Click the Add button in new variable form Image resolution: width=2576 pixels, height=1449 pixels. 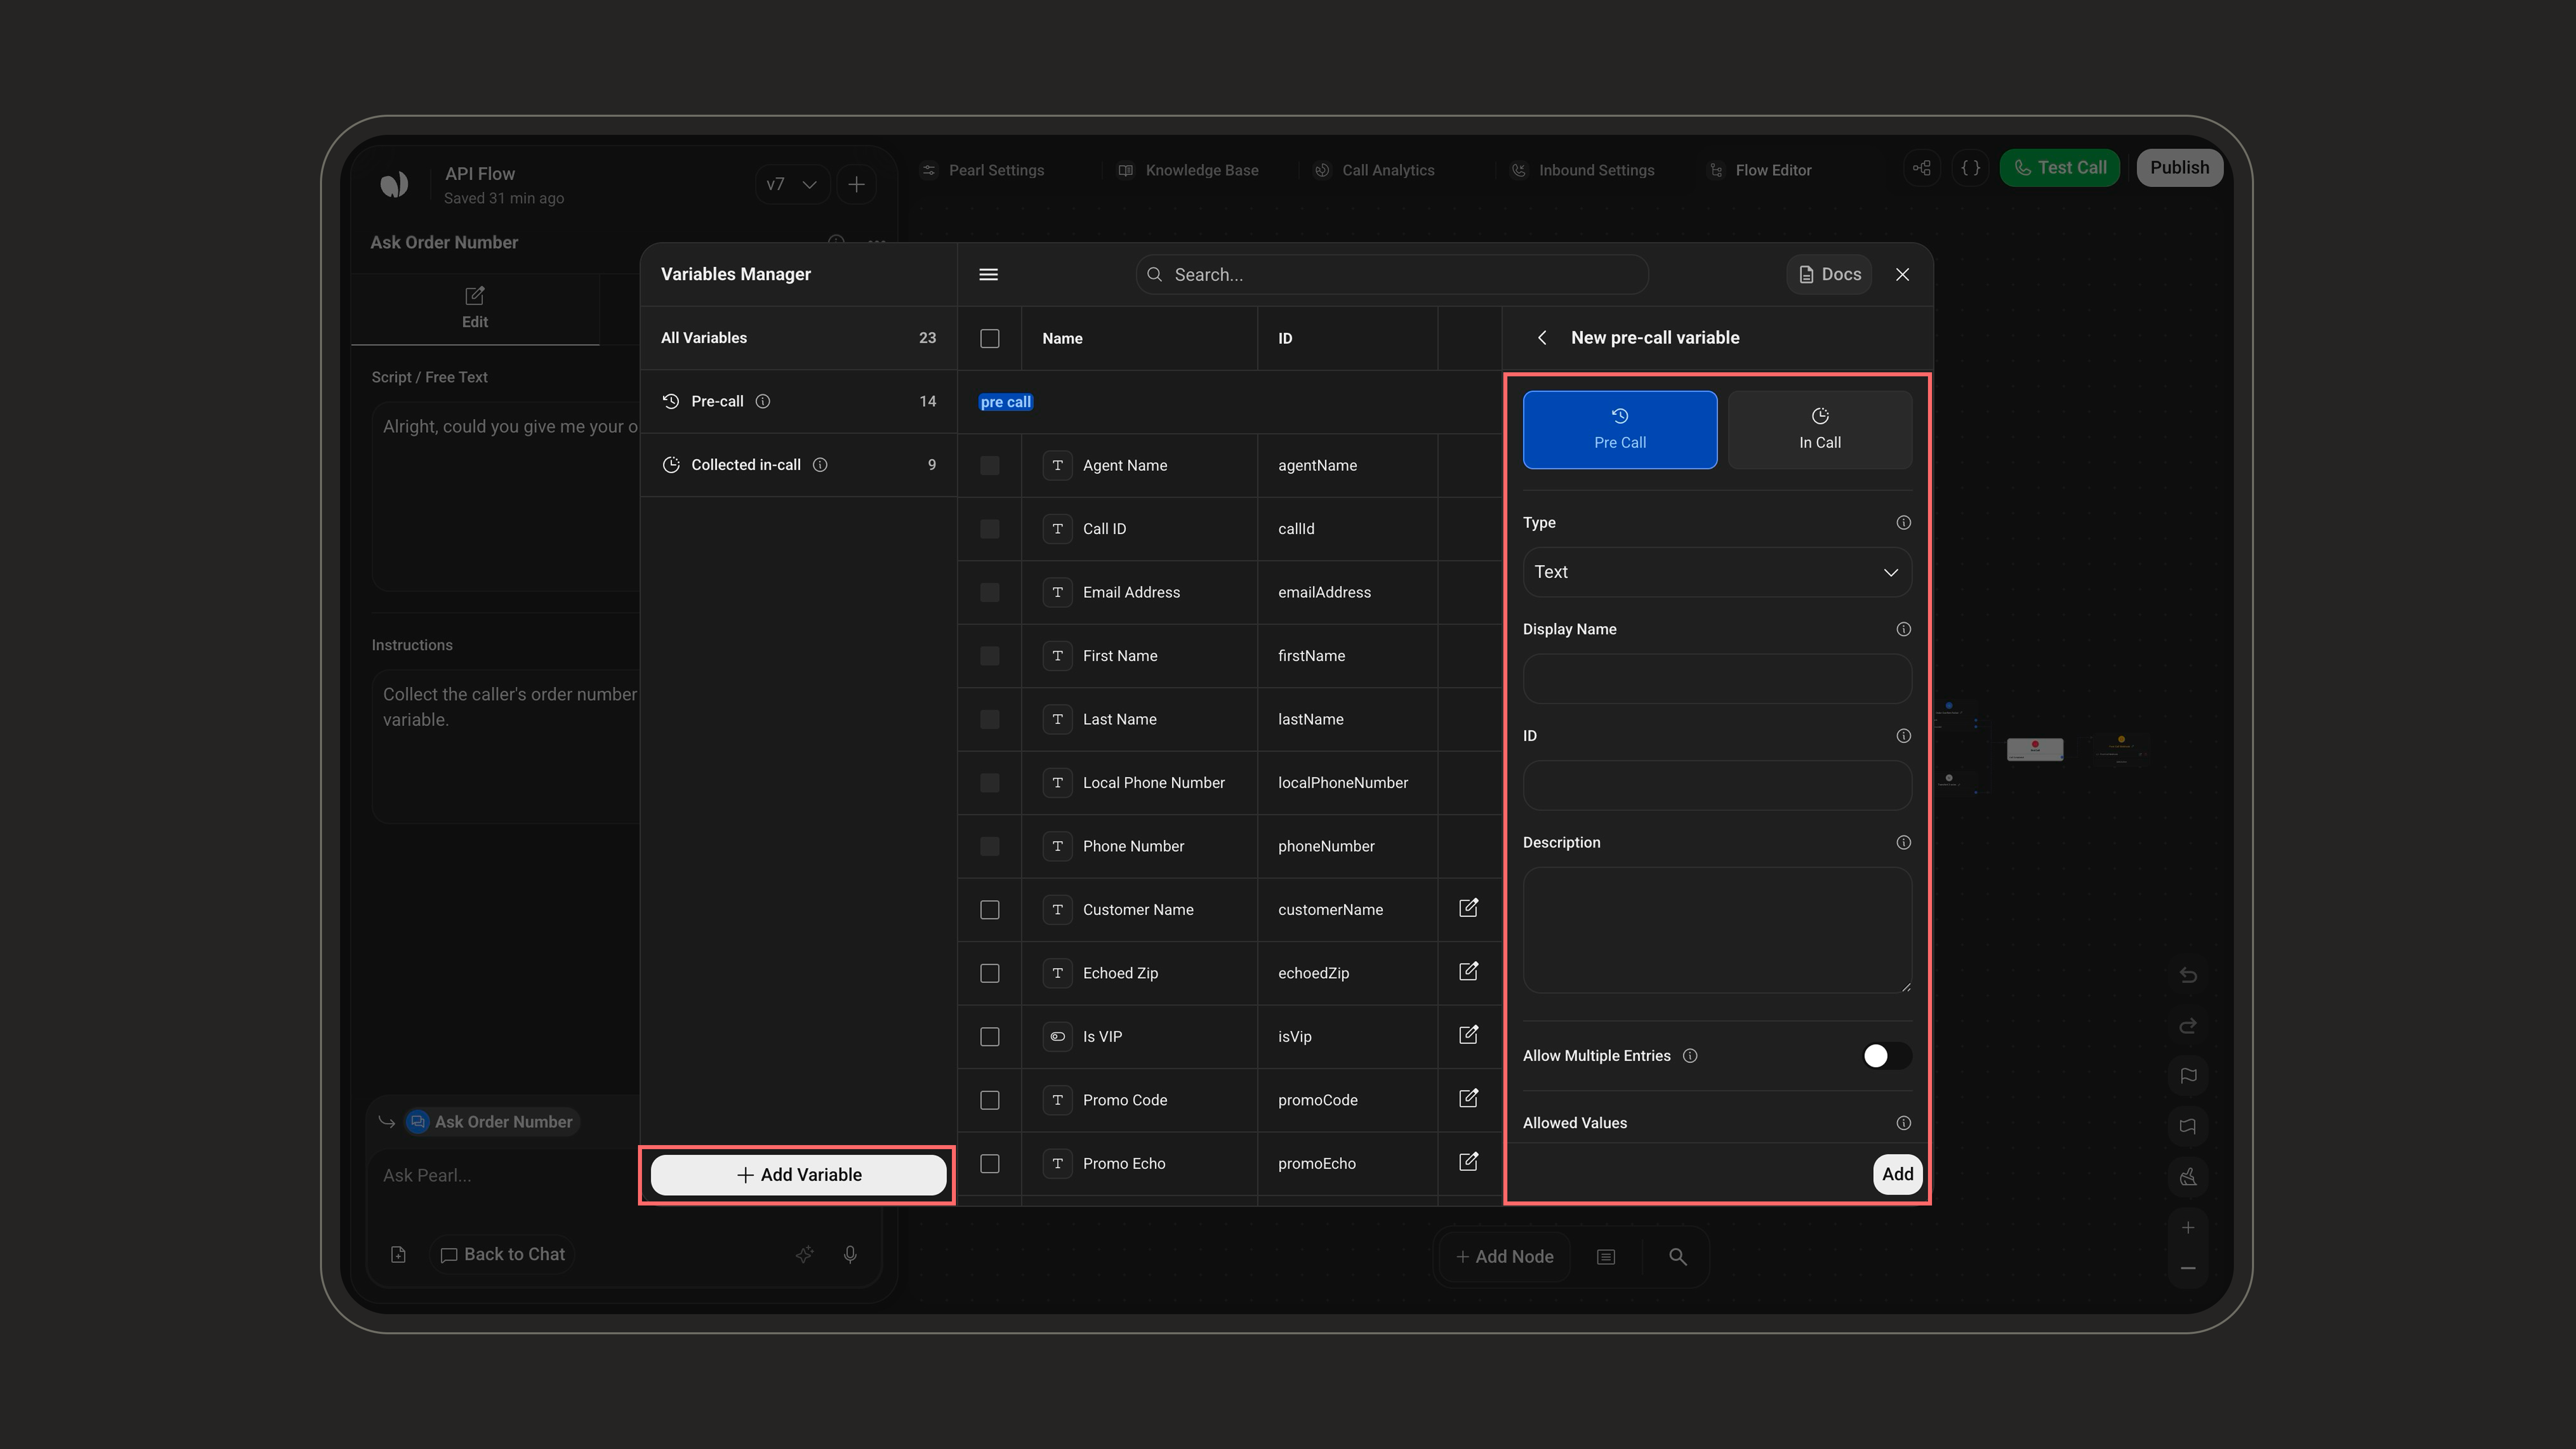1897,1174
